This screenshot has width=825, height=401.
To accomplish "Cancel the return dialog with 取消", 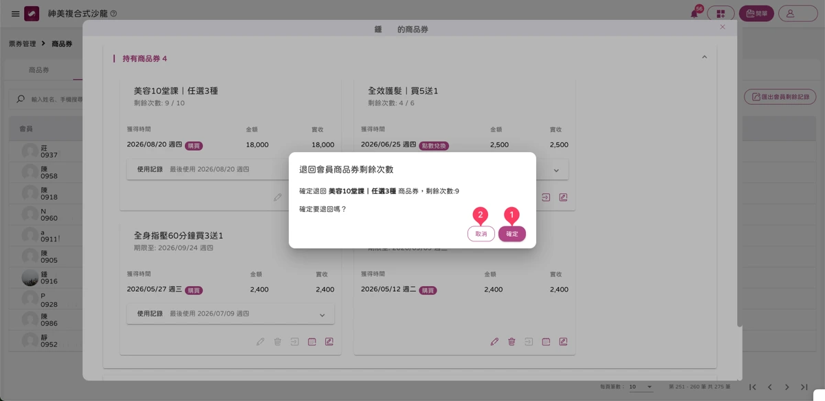I will 481,234.
